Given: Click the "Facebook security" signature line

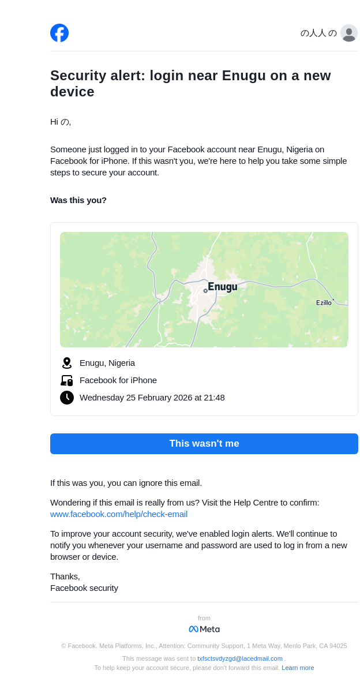Looking at the screenshot, I should tap(84, 588).
